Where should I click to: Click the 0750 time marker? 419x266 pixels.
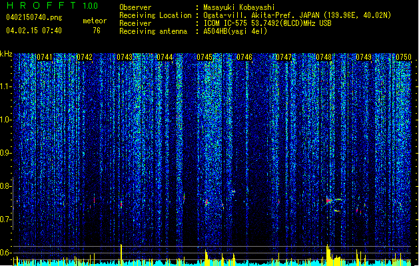coord(404,57)
